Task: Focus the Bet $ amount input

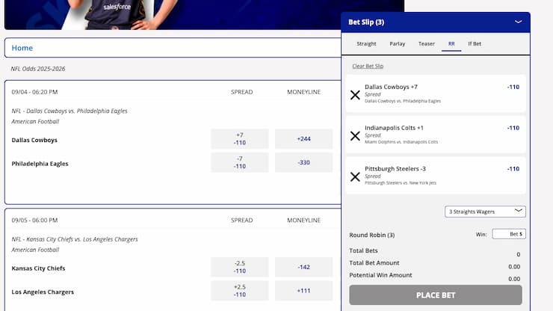Action: 509,234
